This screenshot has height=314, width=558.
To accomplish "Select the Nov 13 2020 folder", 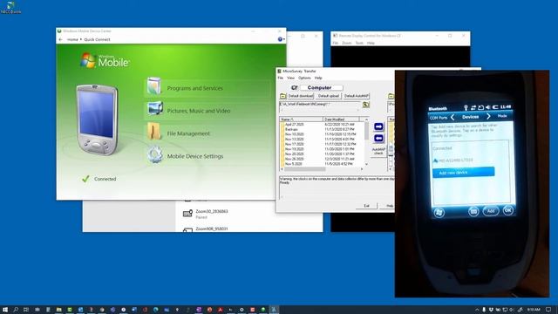I will pos(294,140).
